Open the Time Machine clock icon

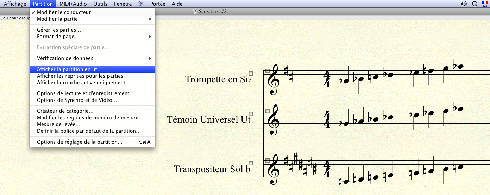pyautogui.click(x=475, y=4)
